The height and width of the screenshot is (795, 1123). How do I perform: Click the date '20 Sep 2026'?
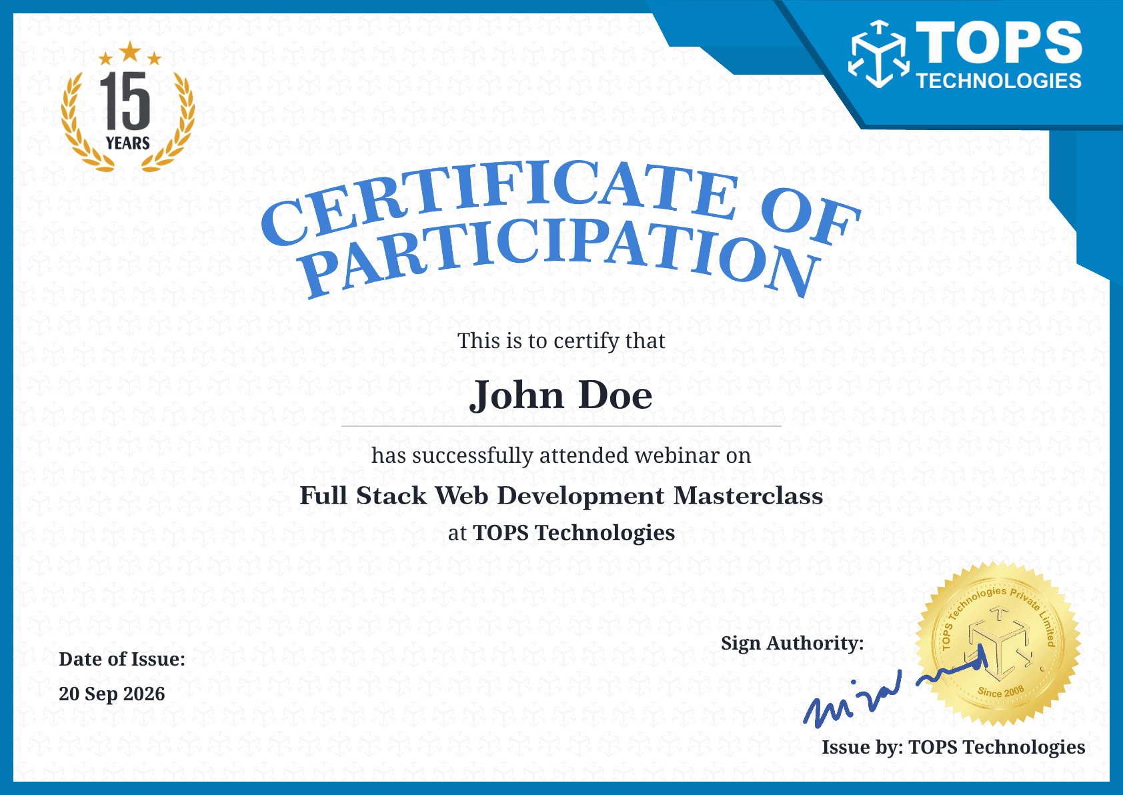coord(112,694)
